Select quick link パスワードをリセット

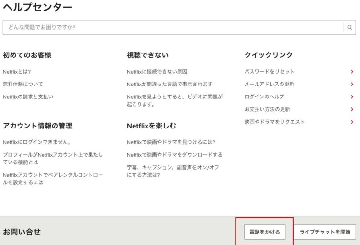tap(270, 72)
